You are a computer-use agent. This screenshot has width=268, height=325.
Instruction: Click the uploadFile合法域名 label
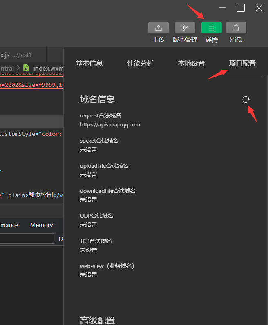pyautogui.click(x=104, y=166)
